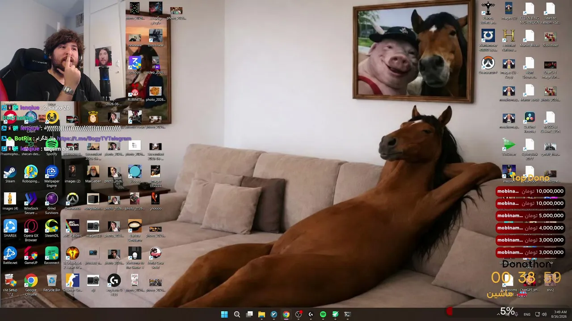
Task: Select the Marvel Rivals desktop shortcut
Action: tap(530, 38)
